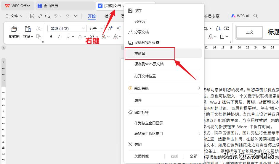279x164 pixels.
Task: Open the clipboard group dialog launcher
Action: pos(43,42)
